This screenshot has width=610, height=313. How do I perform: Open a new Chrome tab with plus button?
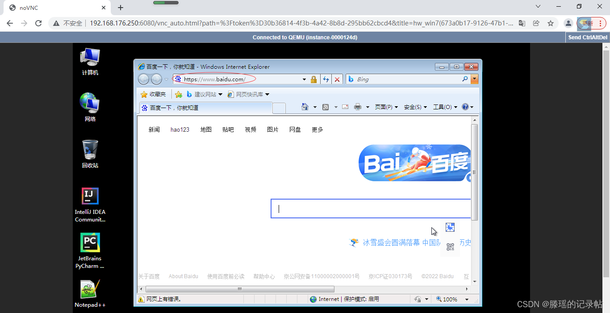tap(121, 8)
